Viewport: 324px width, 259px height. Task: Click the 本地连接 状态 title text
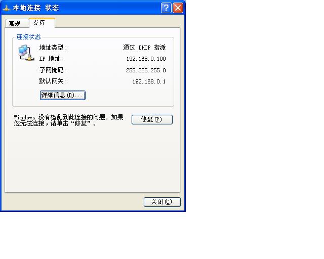pyautogui.click(x=36, y=8)
